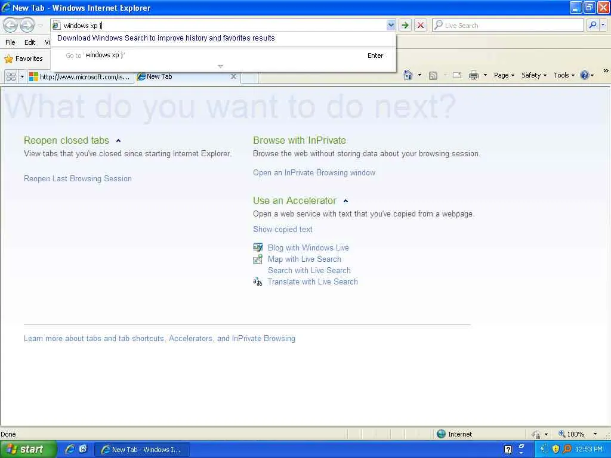The image size is (611, 458).
Task: Launch Internet Explorer from Quick Launch
Action: point(70,450)
